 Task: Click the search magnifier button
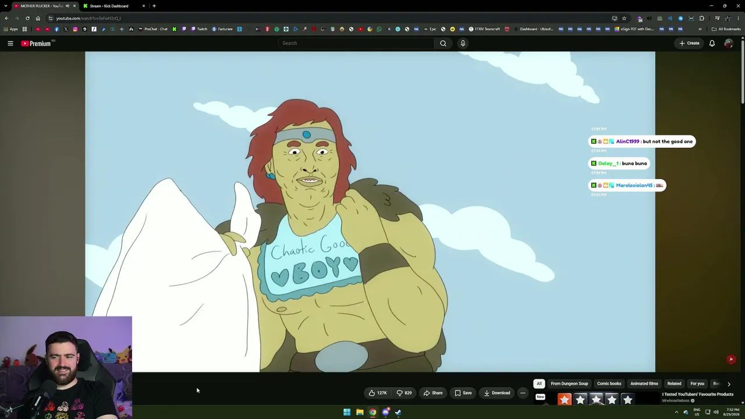pos(443,43)
